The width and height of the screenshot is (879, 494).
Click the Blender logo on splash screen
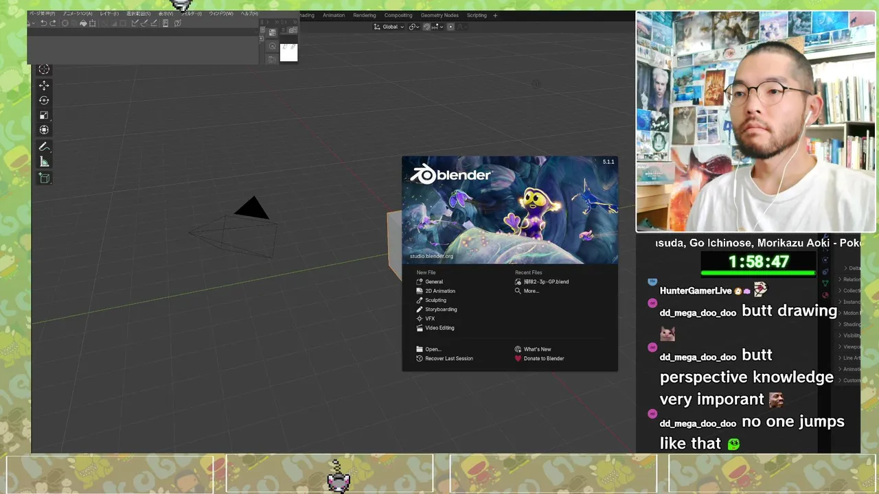click(x=450, y=174)
